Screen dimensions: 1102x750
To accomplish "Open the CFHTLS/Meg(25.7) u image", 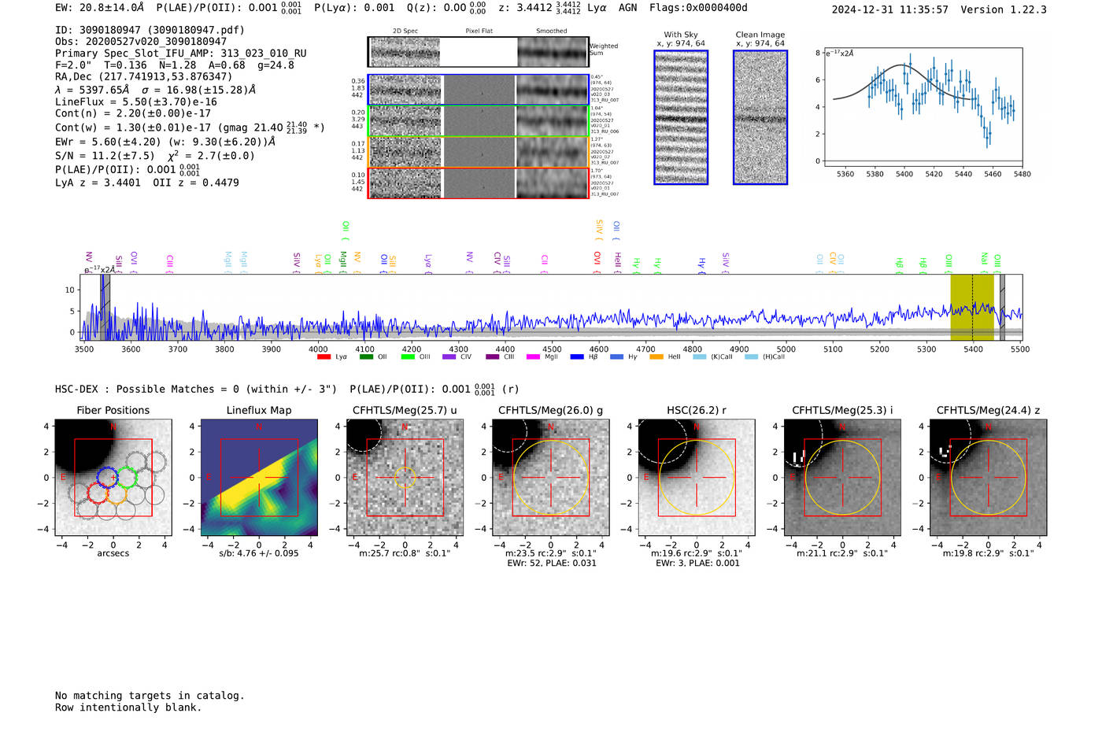I will point(405,478).
